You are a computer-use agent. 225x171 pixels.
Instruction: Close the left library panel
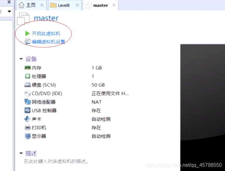9,2
